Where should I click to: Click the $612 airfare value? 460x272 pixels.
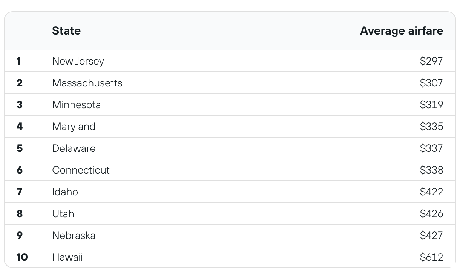point(431,257)
